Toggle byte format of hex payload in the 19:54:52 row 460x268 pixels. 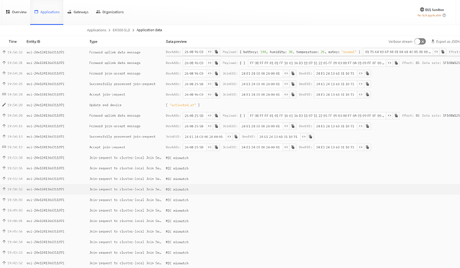[436, 52]
